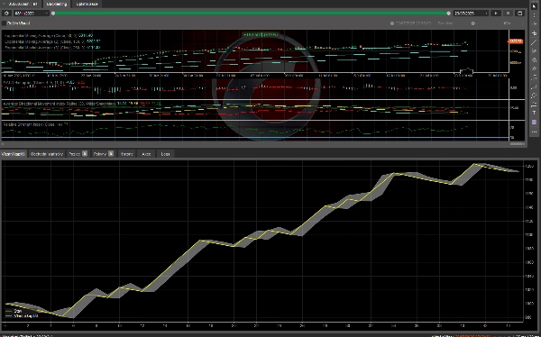Click the start handle of the green date range slider

coord(53,14)
